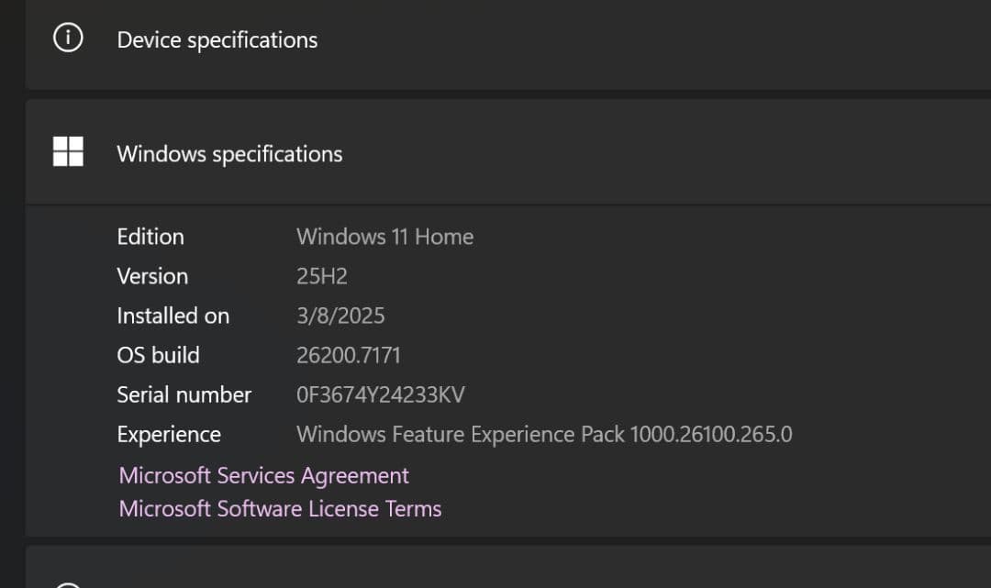Select the OS build number 26200.7171
This screenshot has height=588, width=991.
[349, 355]
